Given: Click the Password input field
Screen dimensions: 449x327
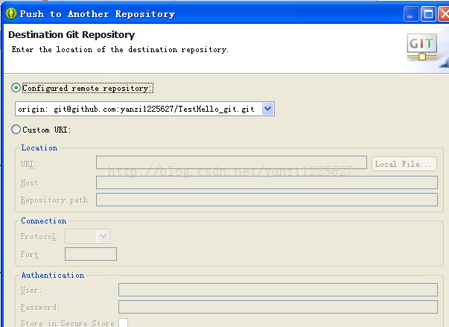Looking at the screenshot, I should pos(278,307).
